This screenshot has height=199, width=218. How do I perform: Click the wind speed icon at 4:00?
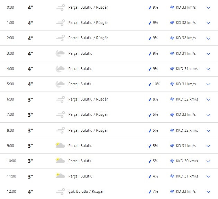tap(172, 69)
